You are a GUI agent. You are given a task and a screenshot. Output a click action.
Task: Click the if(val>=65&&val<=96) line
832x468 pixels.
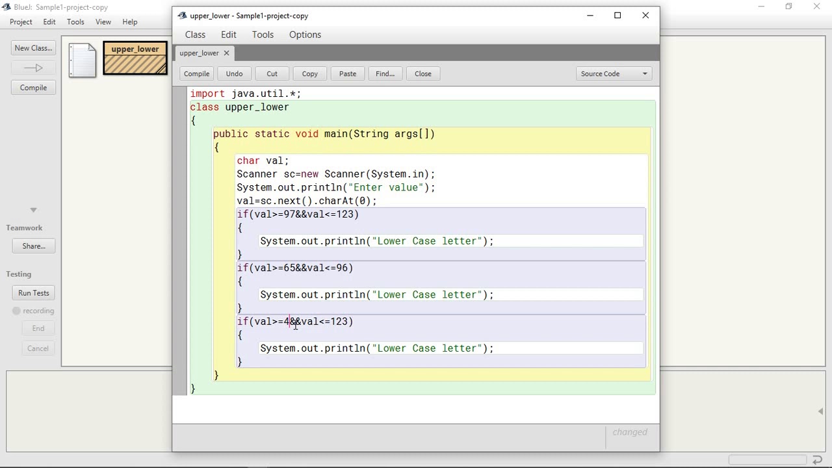point(295,268)
